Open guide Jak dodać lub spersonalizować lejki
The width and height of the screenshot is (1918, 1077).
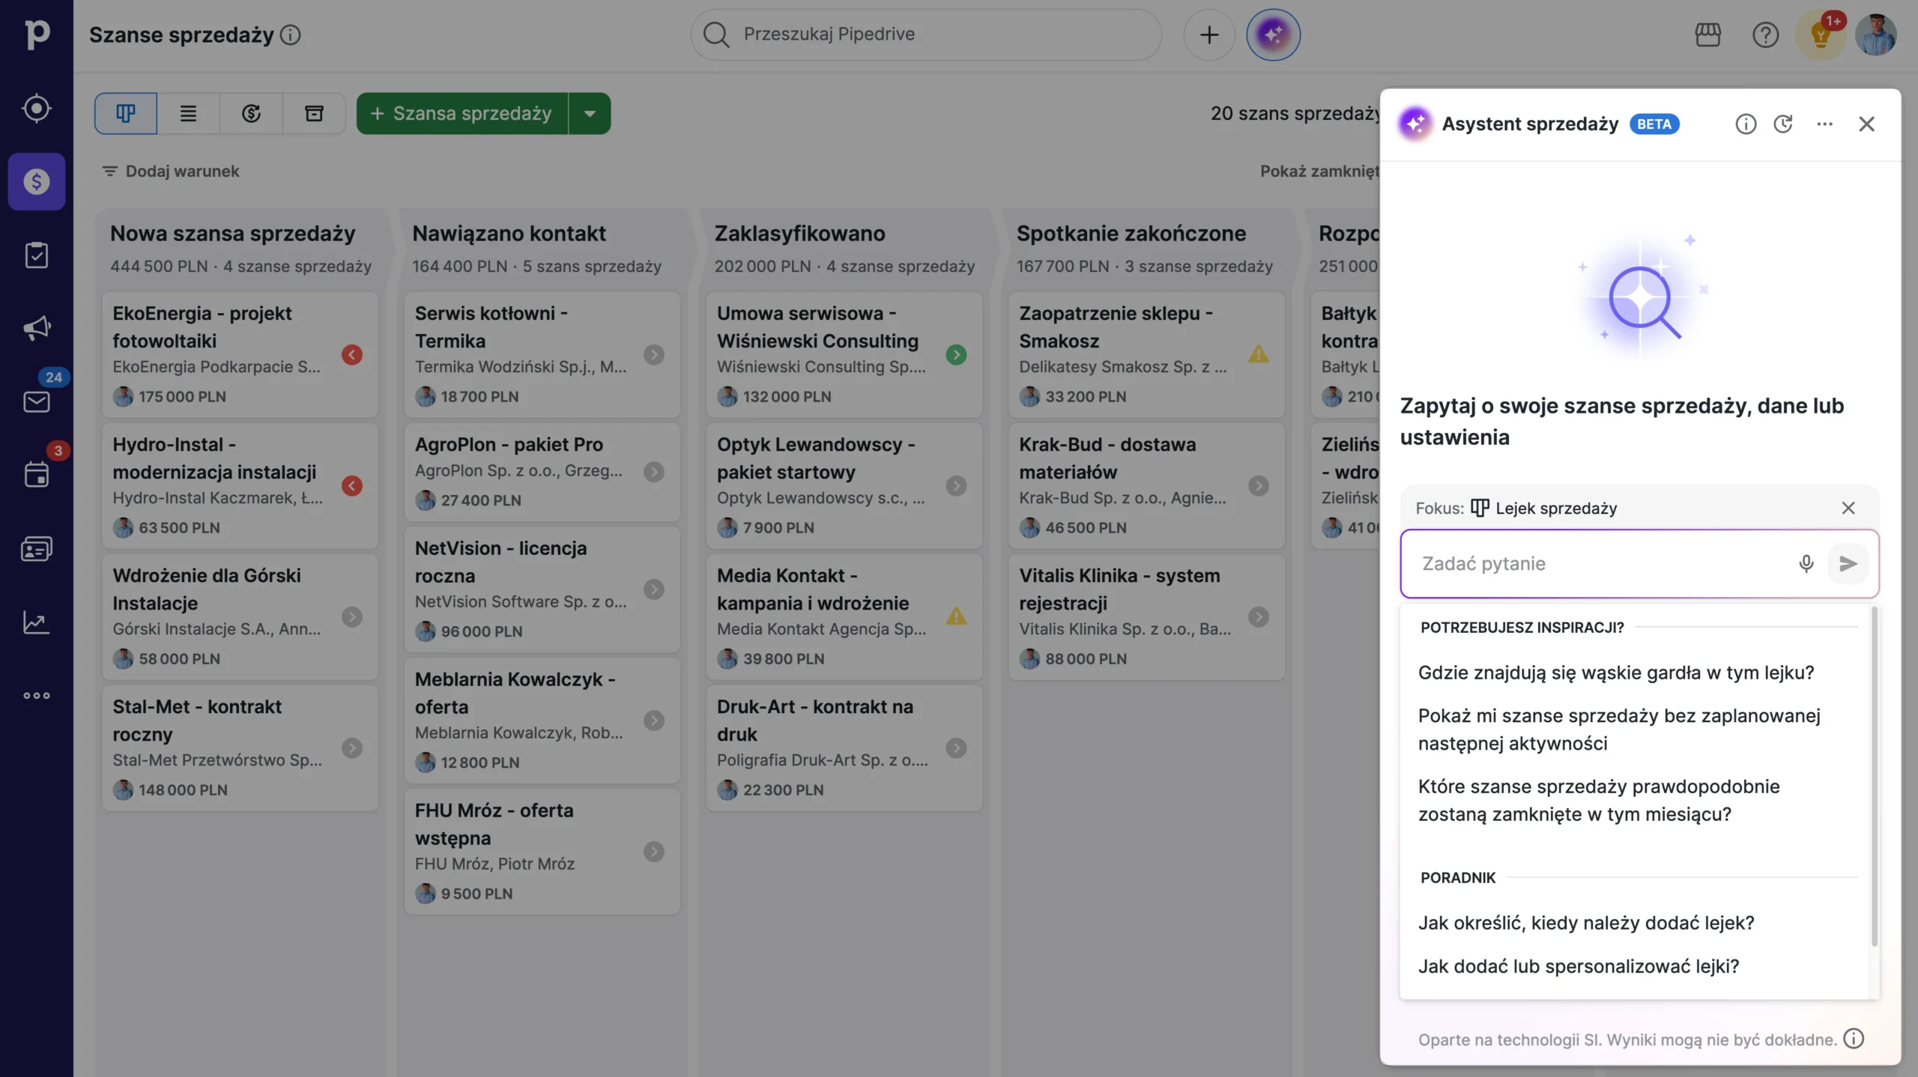point(1579,966)
